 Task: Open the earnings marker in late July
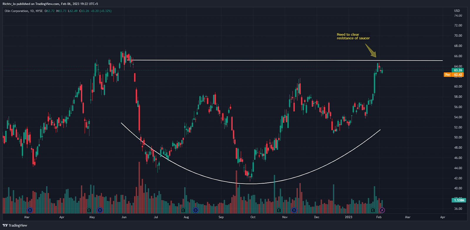click(x=183, y=210)
